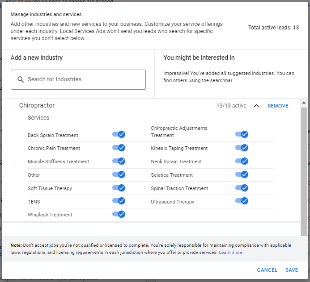
Task: Disable Sciatica Treatment service
Action: (242, 175)
